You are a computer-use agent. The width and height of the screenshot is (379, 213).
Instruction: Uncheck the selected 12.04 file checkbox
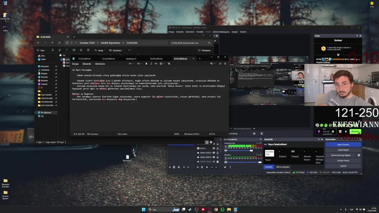(x=62, y=59)
